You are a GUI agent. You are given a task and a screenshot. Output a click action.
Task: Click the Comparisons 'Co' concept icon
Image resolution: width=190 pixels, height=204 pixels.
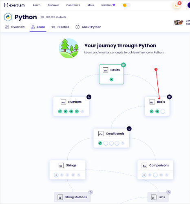[144, 166]
